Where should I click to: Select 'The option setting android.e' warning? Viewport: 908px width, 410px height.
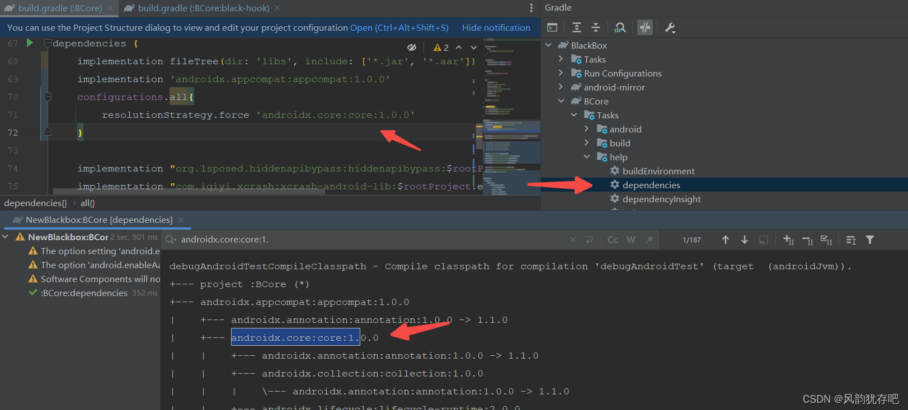click(94, 251)
